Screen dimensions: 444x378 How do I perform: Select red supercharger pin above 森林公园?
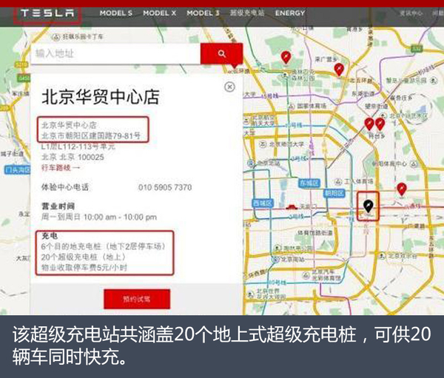click(286, 58)
